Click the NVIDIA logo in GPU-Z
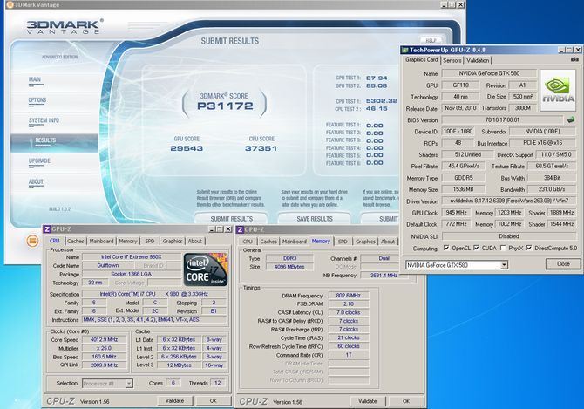 pyautogui.click(x=558, y=90)
